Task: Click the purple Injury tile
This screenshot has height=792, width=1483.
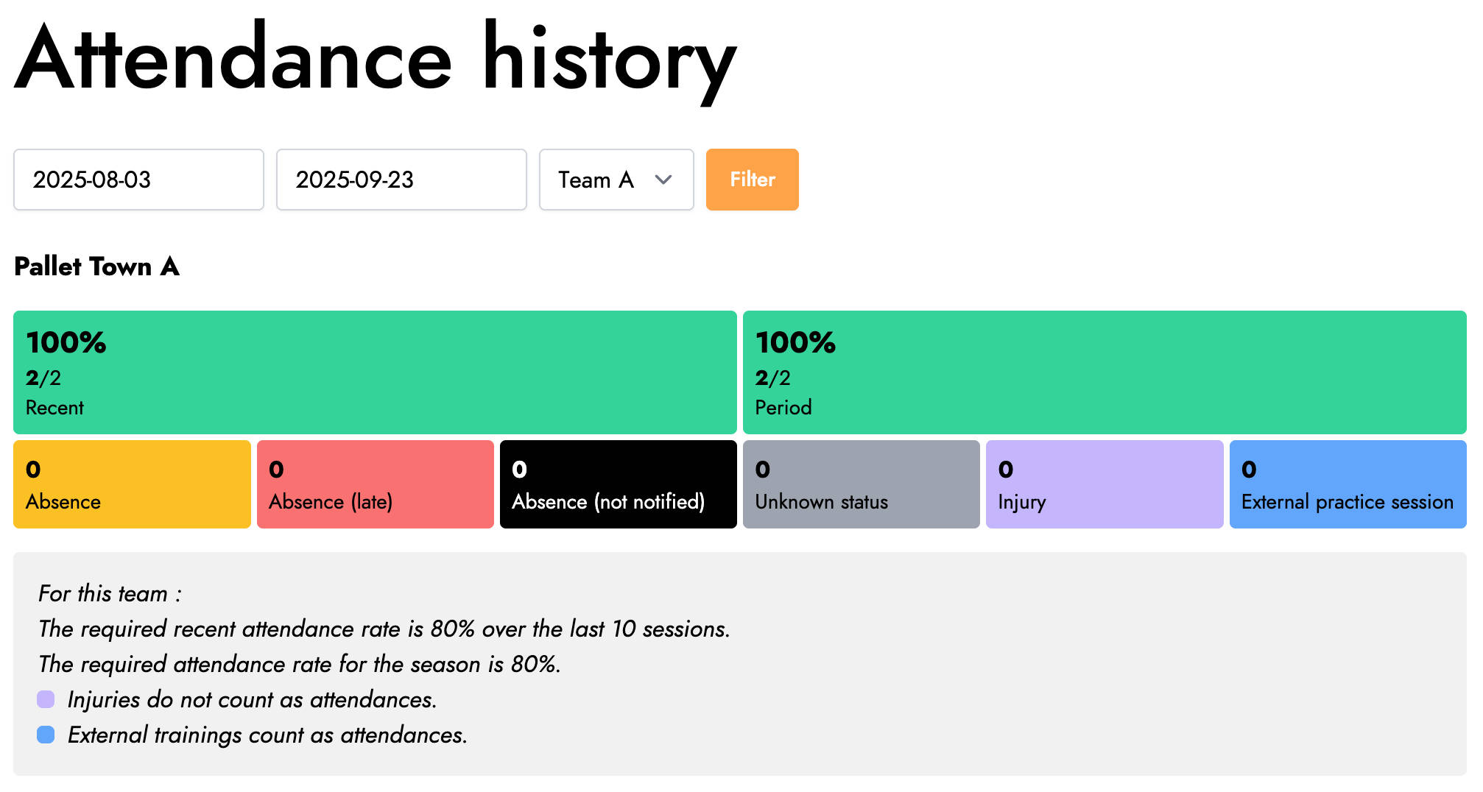Action: pyautogui.click(x=1105, y=484)
